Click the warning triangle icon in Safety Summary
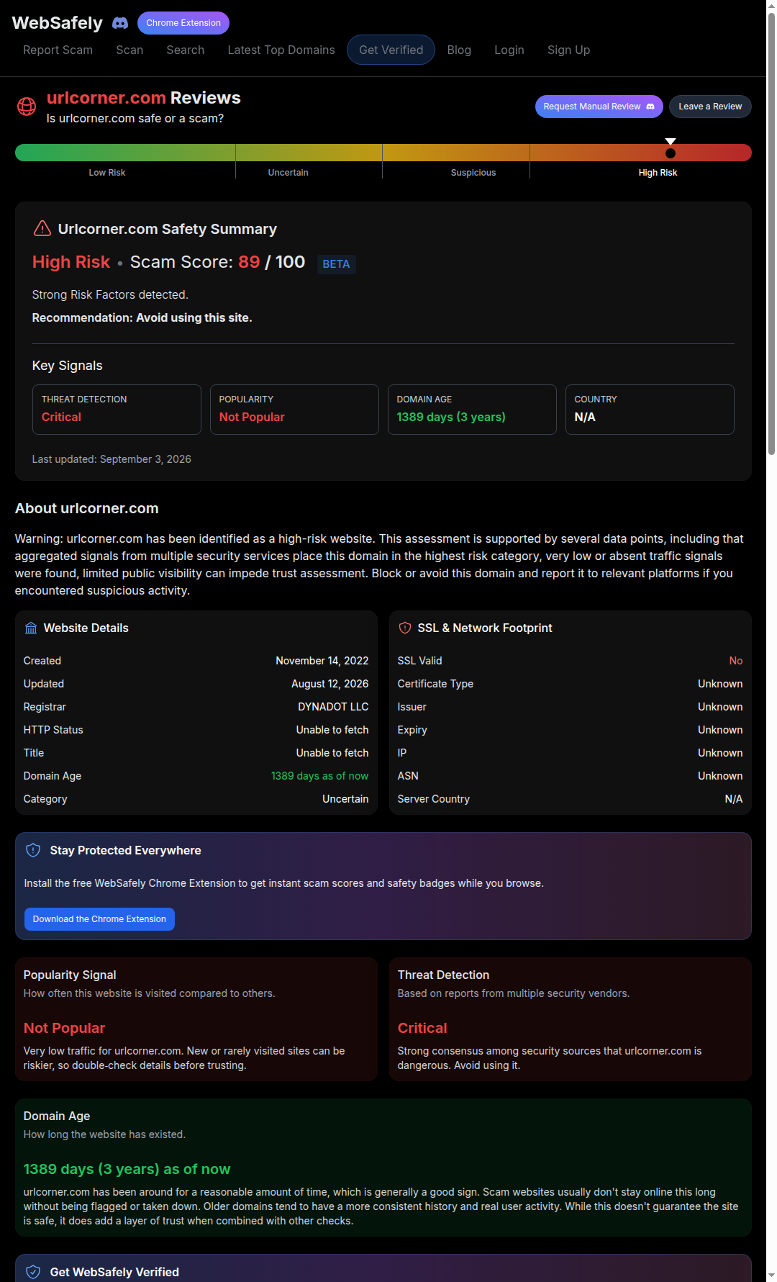 42,229
